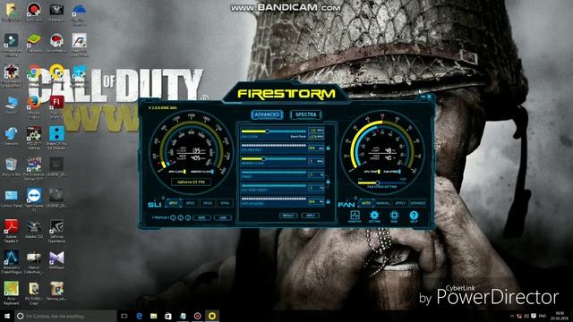Open the BlueStacks desktop shortcut
573x322 pixels.
pos(34,43)
